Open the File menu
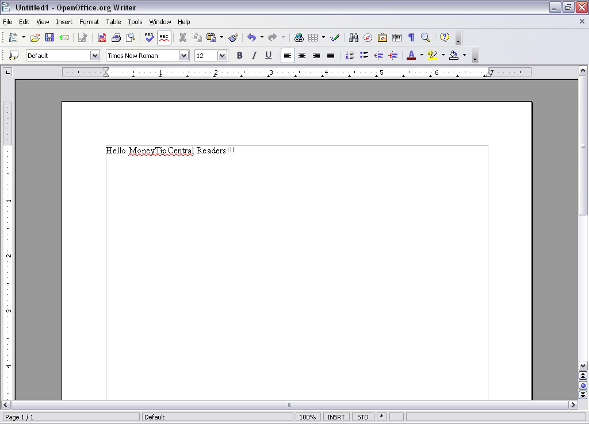Viewport: 589px width, 424px height. tap(7, 22)
